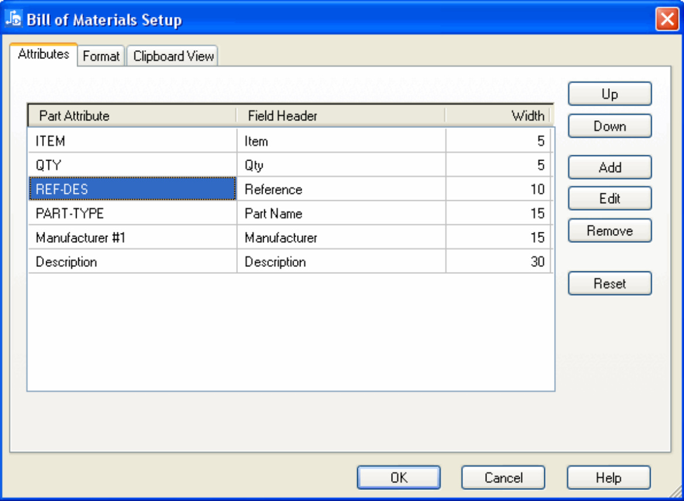Select the PART-TYPE attribute row
Viewport: 684px width, 501px height.
[70, 214]
